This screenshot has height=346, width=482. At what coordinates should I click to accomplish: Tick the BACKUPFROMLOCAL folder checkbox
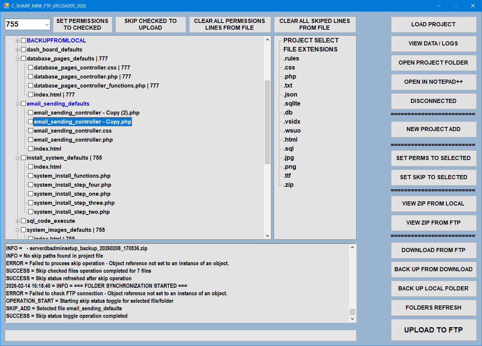tap(23, 41)
